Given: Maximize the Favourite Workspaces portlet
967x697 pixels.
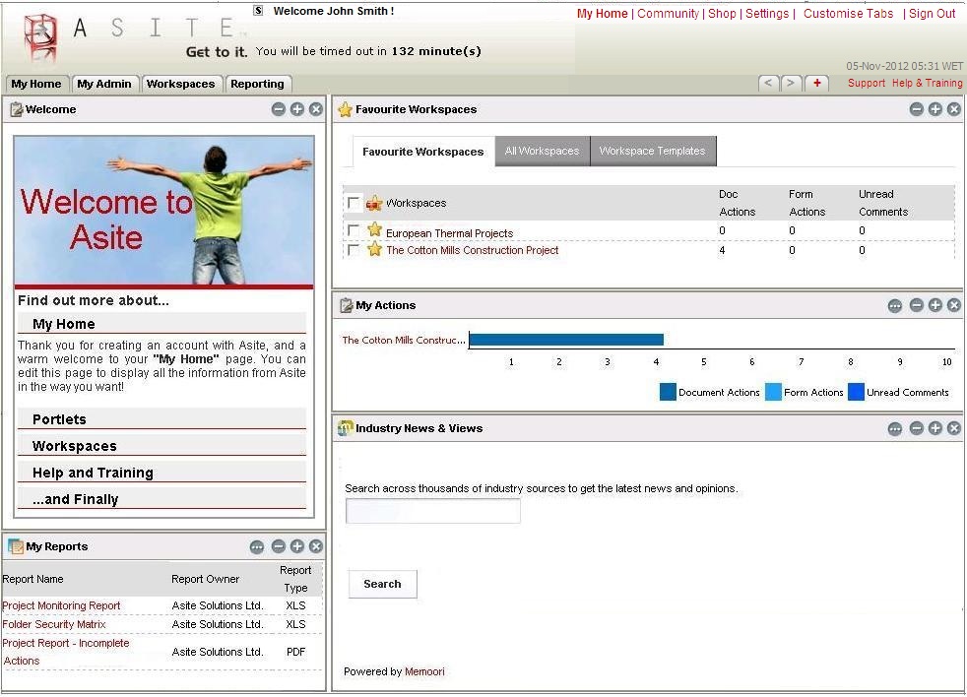Looking at the screenshot, I should (935, 109).
